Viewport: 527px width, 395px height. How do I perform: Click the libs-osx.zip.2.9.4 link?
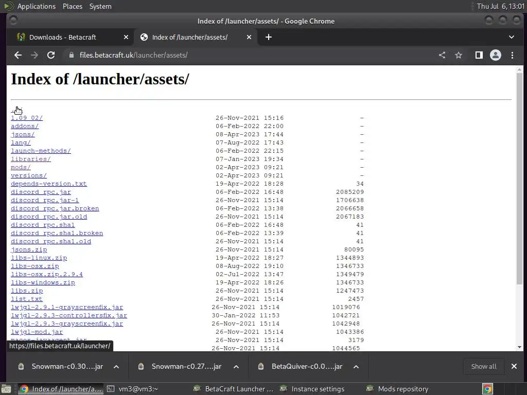pyautogui.click(x=47, y=275)
